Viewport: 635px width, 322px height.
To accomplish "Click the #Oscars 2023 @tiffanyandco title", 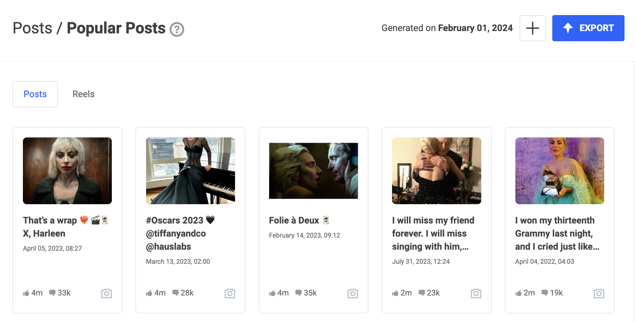I will (x=180, y=233).
